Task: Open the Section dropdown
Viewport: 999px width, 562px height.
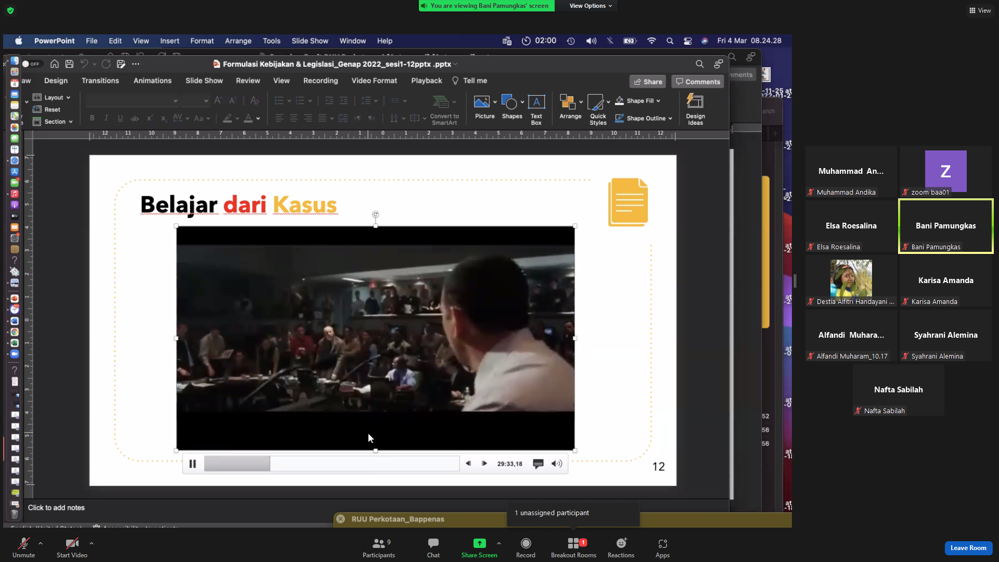Action: pos(53,122)
